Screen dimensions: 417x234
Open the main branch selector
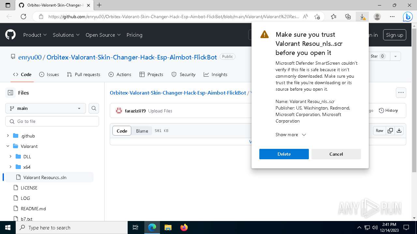click(46, 108)
